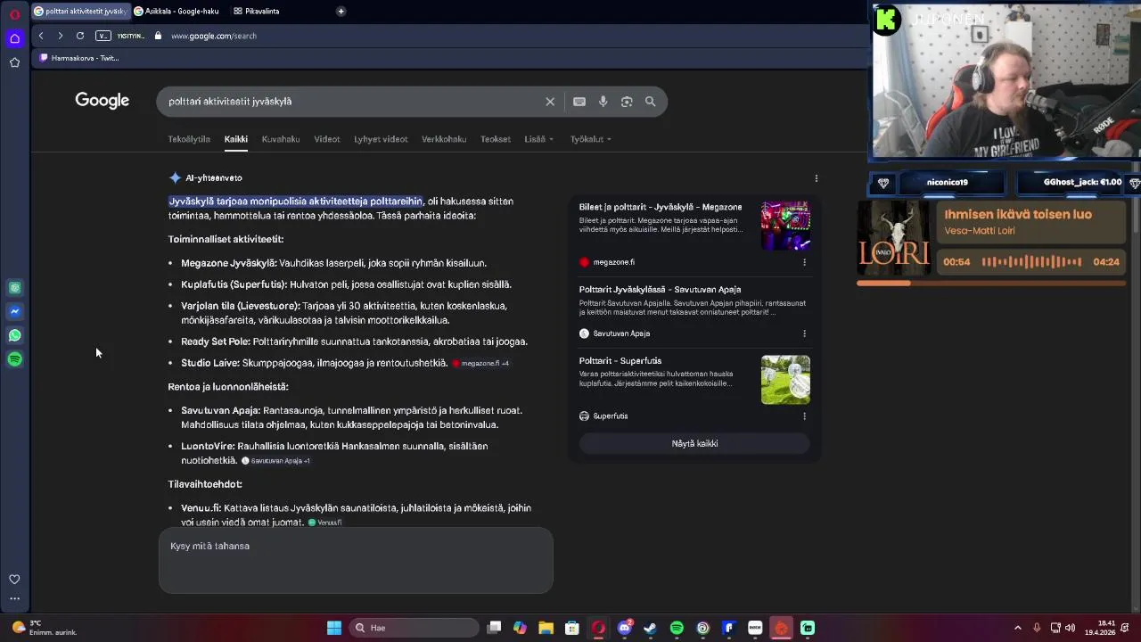Go back one page in browser
This screenshot has height=642, width=1141.
41,36
